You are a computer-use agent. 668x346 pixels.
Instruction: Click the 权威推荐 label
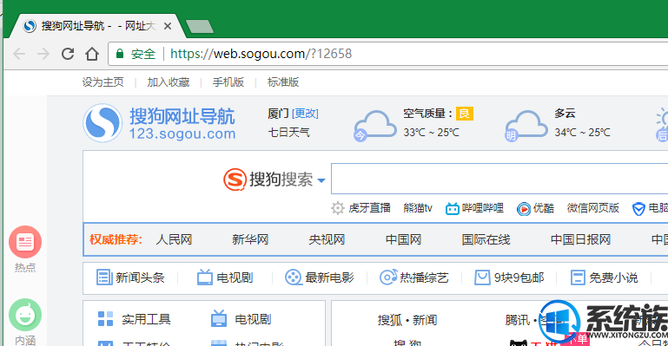point(116,239)
